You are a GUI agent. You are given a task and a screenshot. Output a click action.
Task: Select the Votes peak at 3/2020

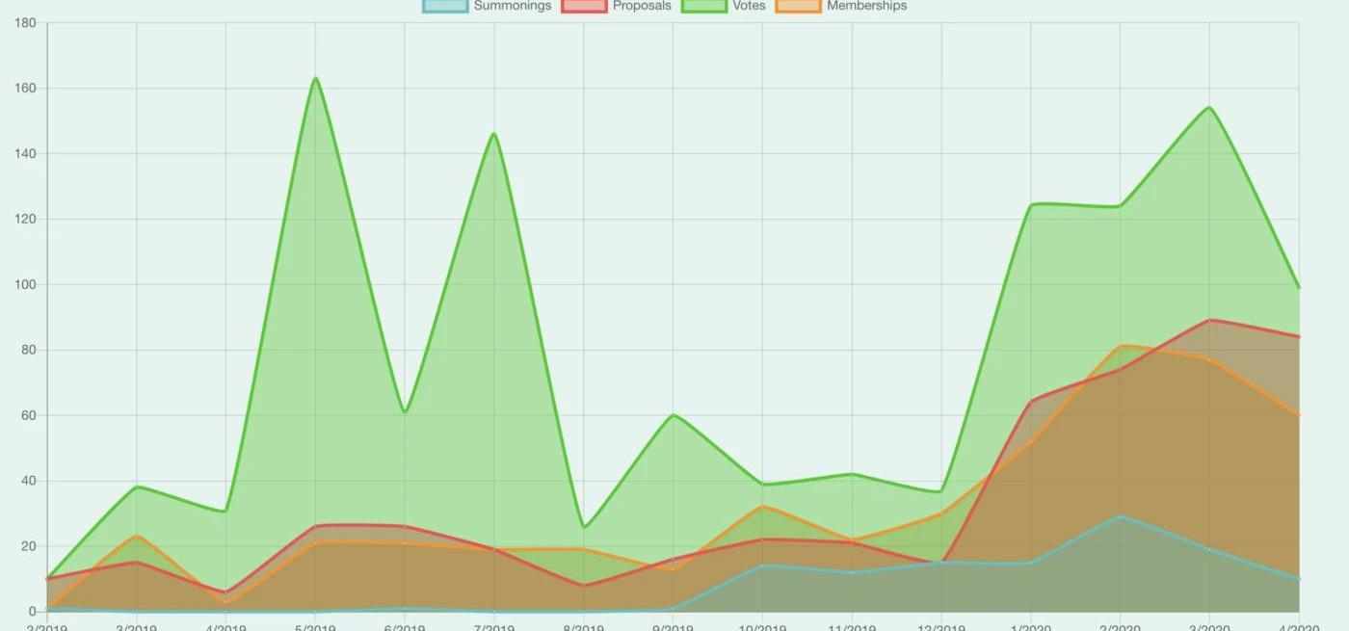click(1209, 107)
